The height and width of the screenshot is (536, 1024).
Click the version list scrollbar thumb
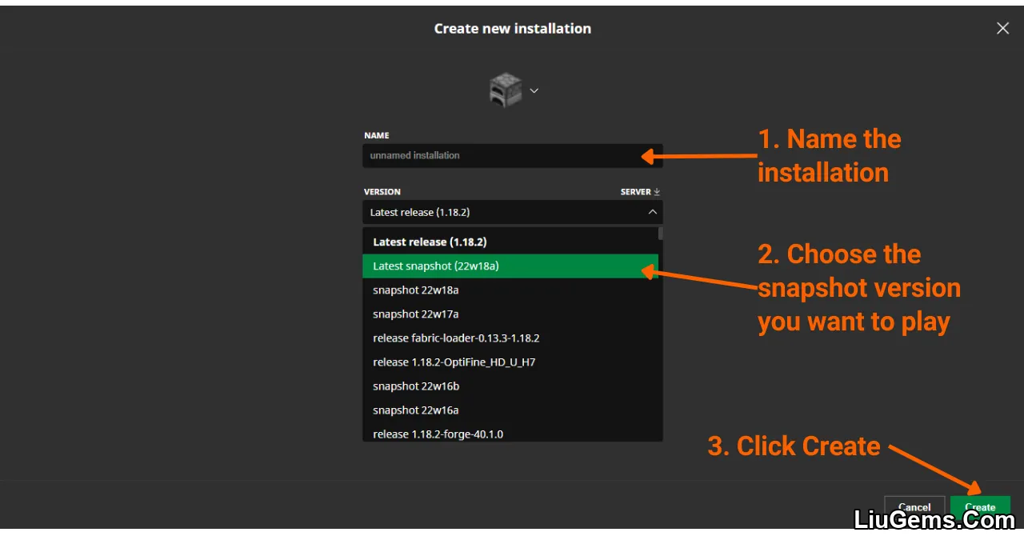click(x=661, y=234)
